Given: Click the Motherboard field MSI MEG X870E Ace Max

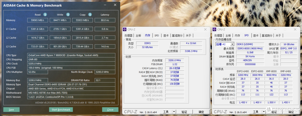Looking at the screenshot, I should point(72,93).
